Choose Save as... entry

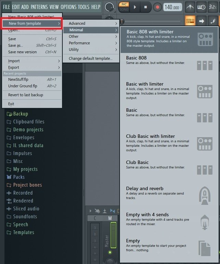click(32, 45)
